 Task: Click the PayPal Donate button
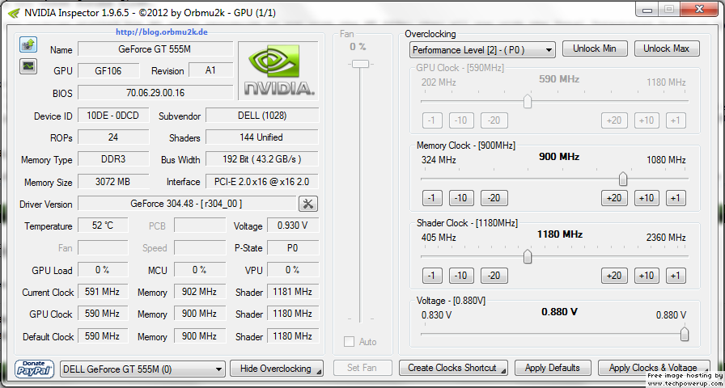click(x=35, y=368)
